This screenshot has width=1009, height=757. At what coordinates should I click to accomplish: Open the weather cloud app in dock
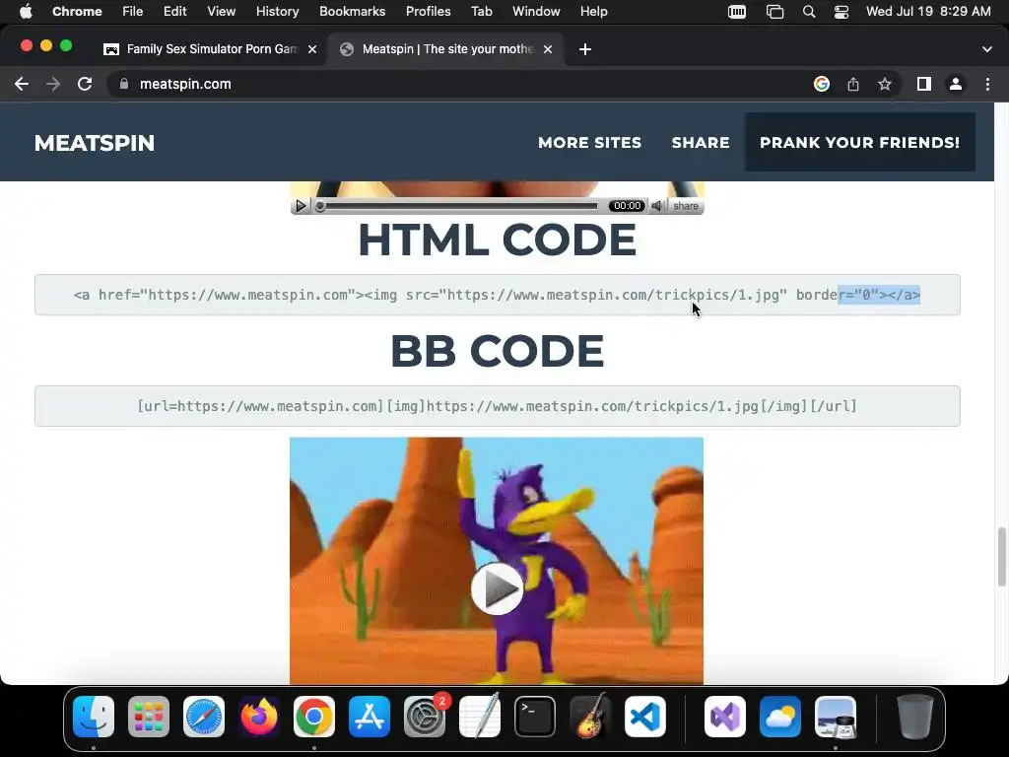pyautogui.click(x=780, y=717)
